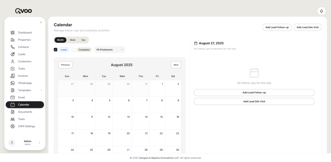This screenshot has height=162, width=331.
Task: Click the Contacts phone icon
Action: [13, 47]
